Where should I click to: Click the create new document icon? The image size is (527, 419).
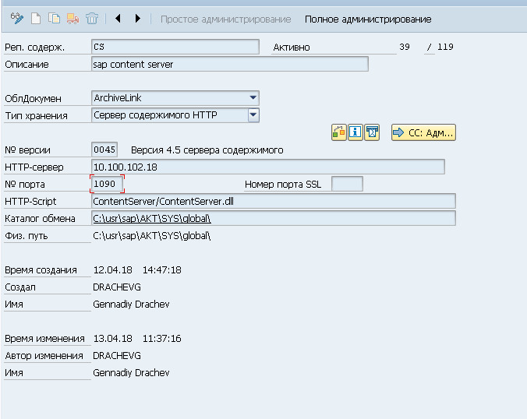[x=37, y=18]
